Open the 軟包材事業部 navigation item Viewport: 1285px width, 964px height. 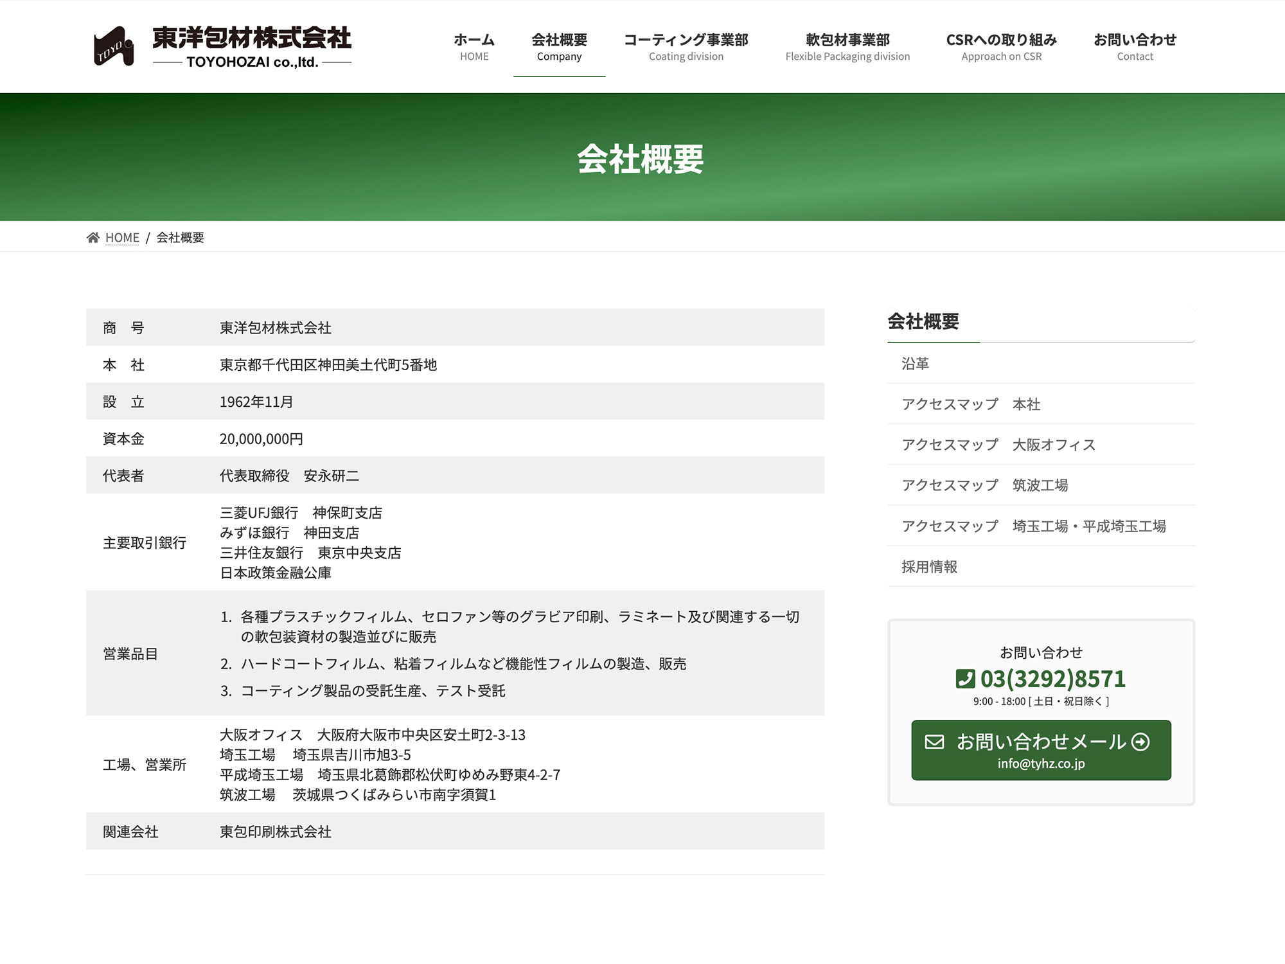[x=847, y=46]
